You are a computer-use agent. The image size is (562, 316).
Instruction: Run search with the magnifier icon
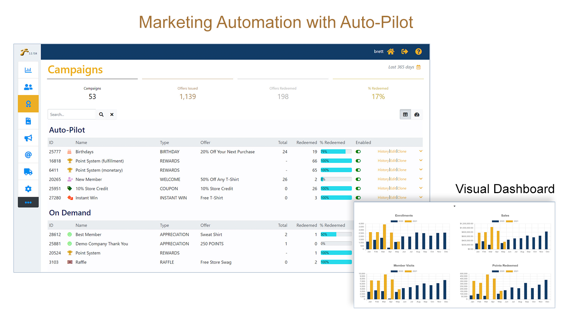[101, 114]
